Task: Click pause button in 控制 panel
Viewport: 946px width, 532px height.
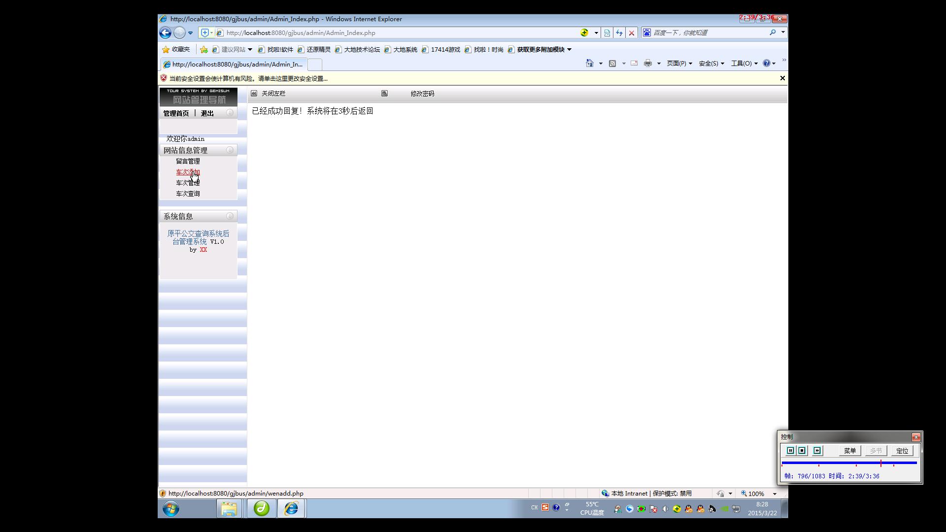Action: [790, 451]
